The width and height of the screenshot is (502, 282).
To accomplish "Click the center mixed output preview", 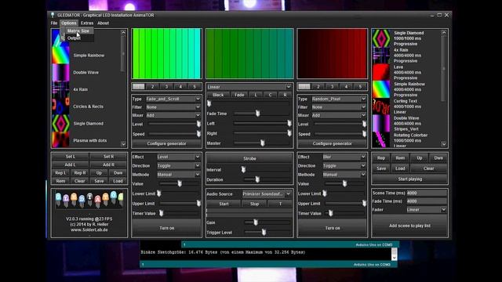I will click(249, 53).
